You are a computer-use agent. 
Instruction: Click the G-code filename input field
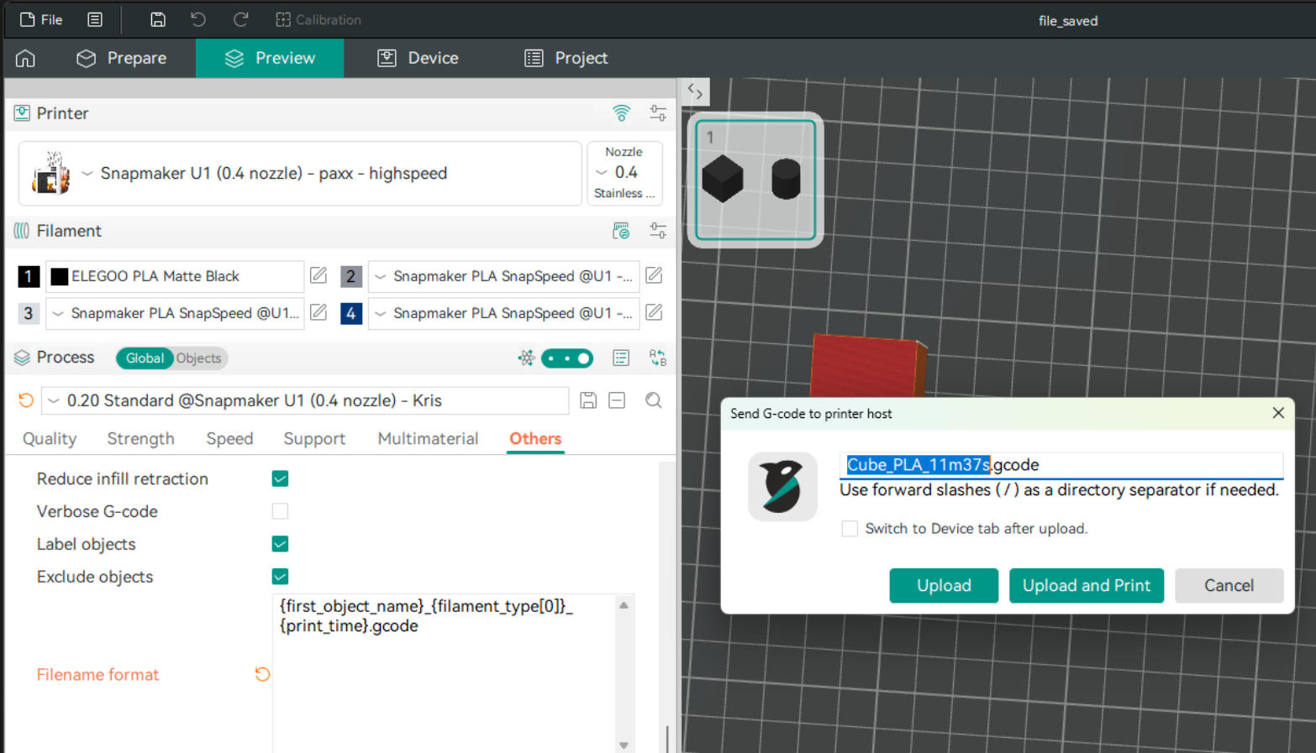point(1061,465)
